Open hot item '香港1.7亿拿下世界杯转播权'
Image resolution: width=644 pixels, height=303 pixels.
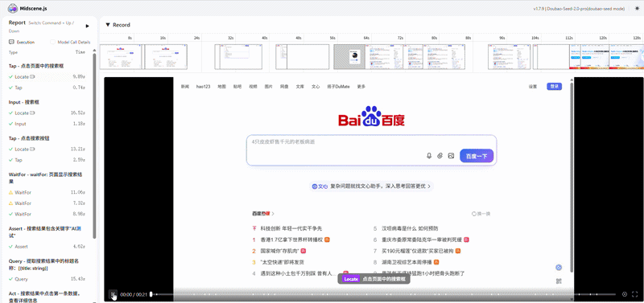[x=291, y=240]
